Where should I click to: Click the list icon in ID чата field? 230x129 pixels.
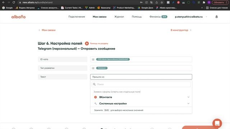(x=93, y=59)
